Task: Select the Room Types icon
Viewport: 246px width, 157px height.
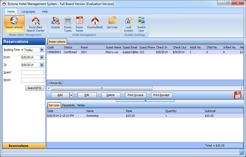Action: (68, 24)
